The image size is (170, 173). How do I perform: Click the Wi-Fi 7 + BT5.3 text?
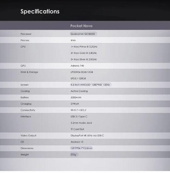(78, 110)
